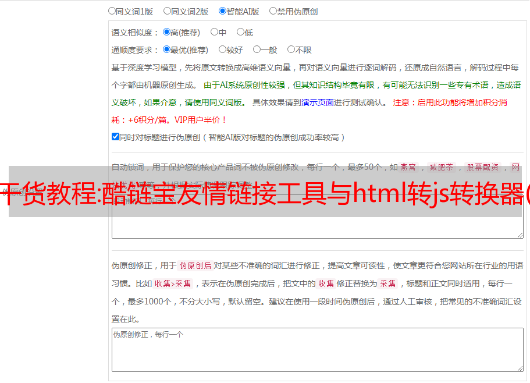Click into the 自动锁词 text area

(317, 227)
